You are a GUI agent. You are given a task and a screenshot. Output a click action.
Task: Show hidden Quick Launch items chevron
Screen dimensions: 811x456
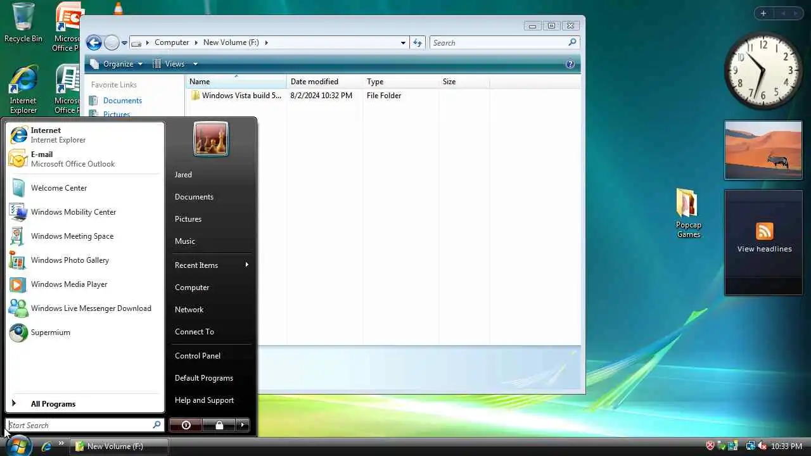click(61, 443)
